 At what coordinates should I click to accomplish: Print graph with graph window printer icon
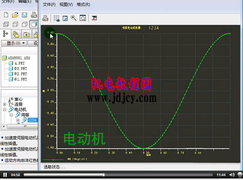[45, 18]
